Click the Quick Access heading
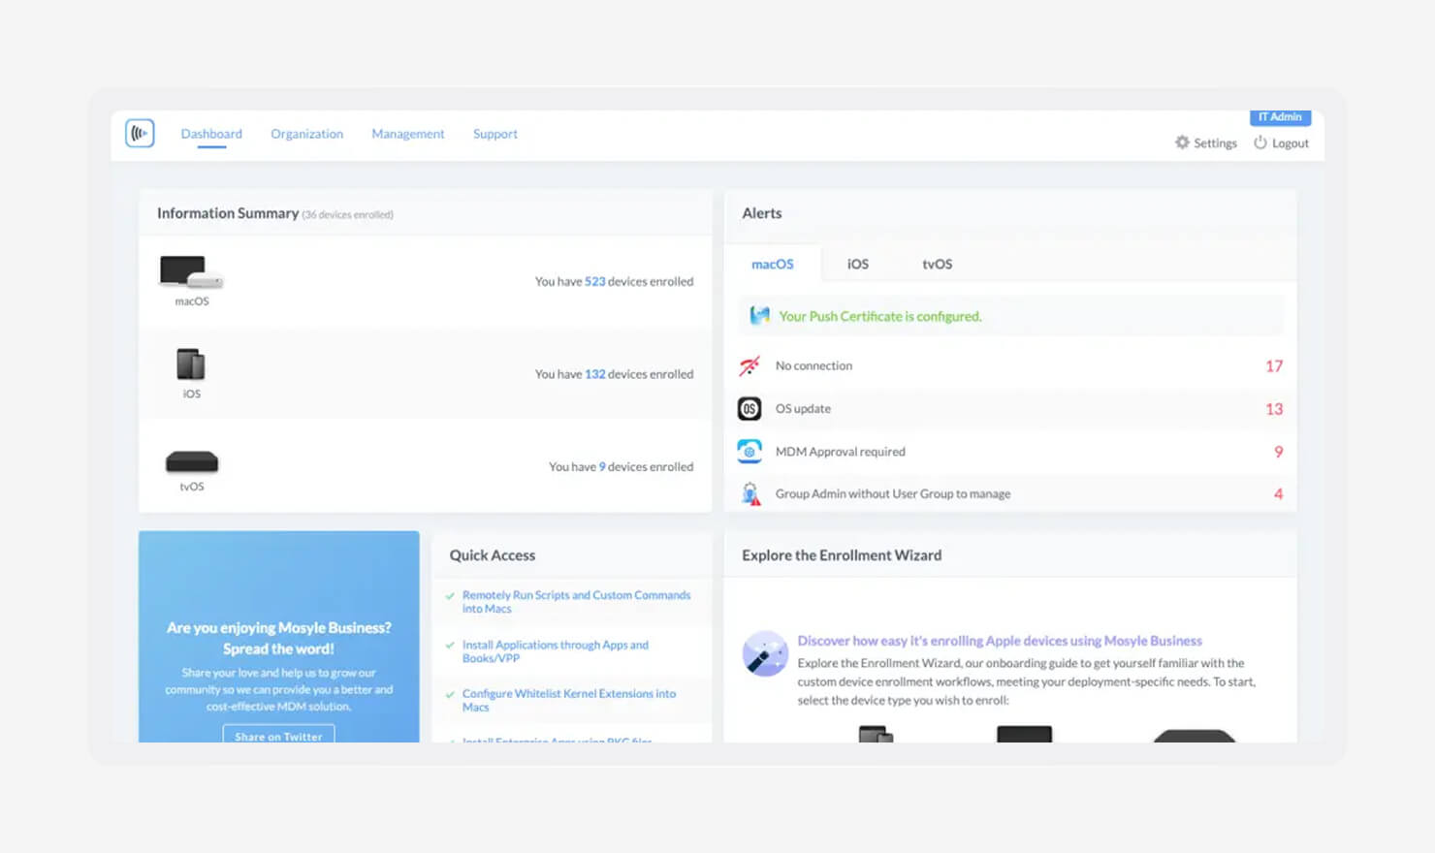The width and height of the screenshot is (1435, 853). [492, 555]
